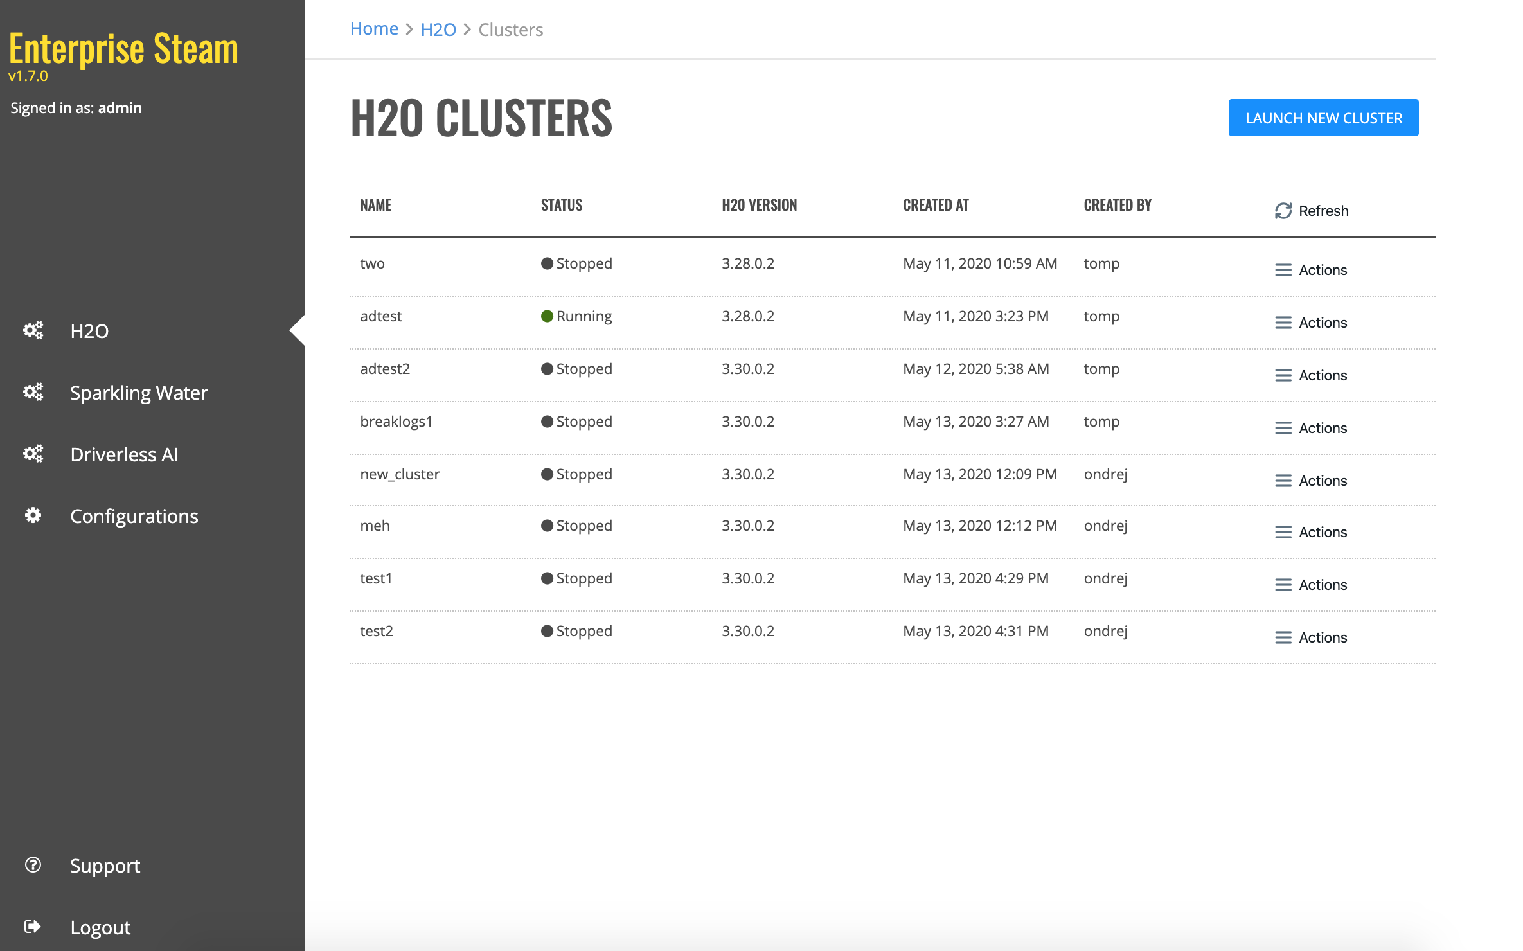Click creator tomp in breaklogs1 row
The image size is (1523, 951).
[1101, 422]
